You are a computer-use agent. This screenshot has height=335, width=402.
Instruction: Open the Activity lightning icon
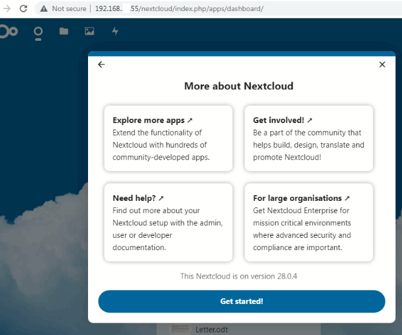(x=115, y=31)
